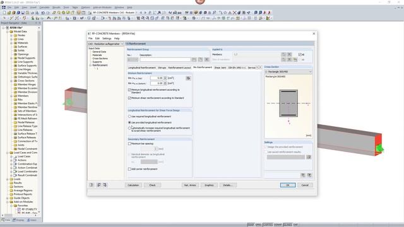Switch to Reinforcement Layout tab

pyautogui.click(x=179, y=67)
